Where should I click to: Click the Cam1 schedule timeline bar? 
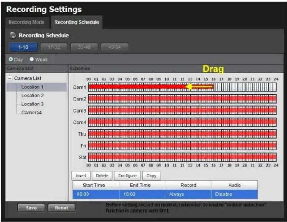(x=182, y=87)
